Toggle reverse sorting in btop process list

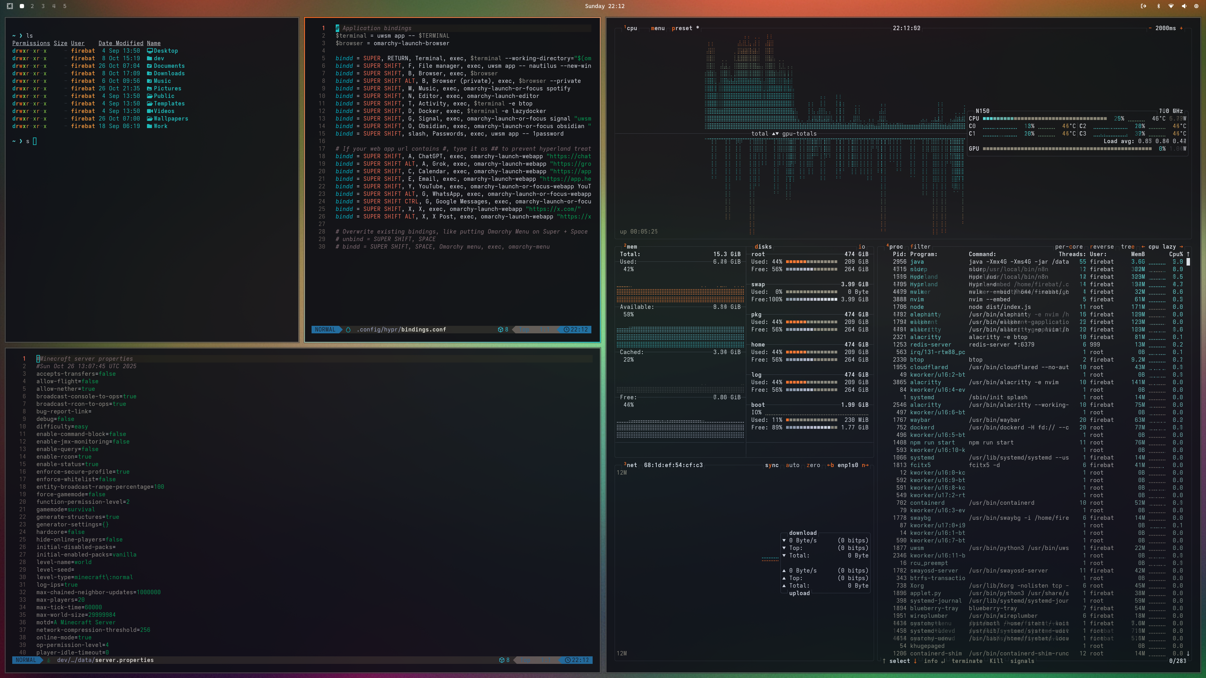coord(1102,247)
